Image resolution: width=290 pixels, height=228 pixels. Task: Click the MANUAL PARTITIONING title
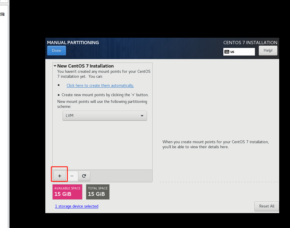click(x=73, y=42)
